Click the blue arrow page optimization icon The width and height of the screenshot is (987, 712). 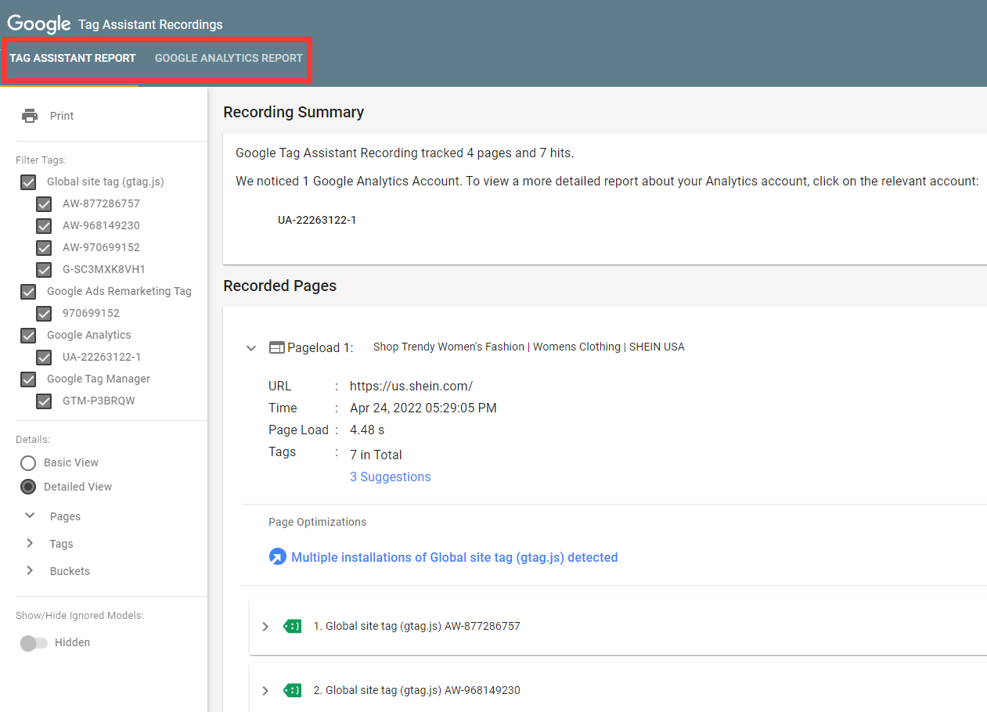277,557
